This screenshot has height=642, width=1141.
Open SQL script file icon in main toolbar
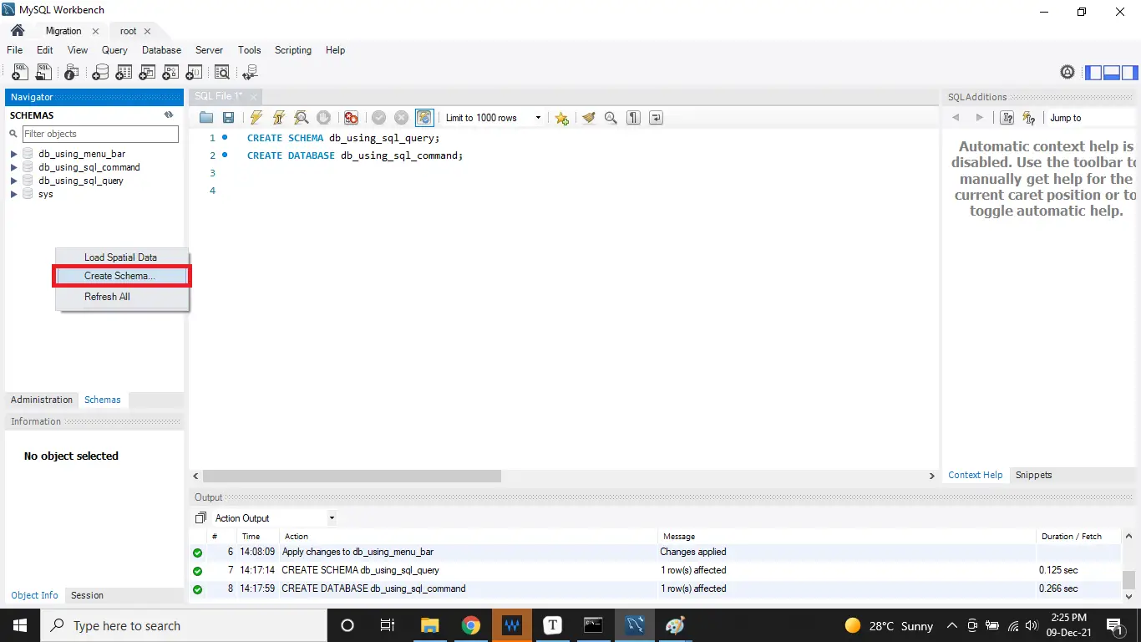43,73
